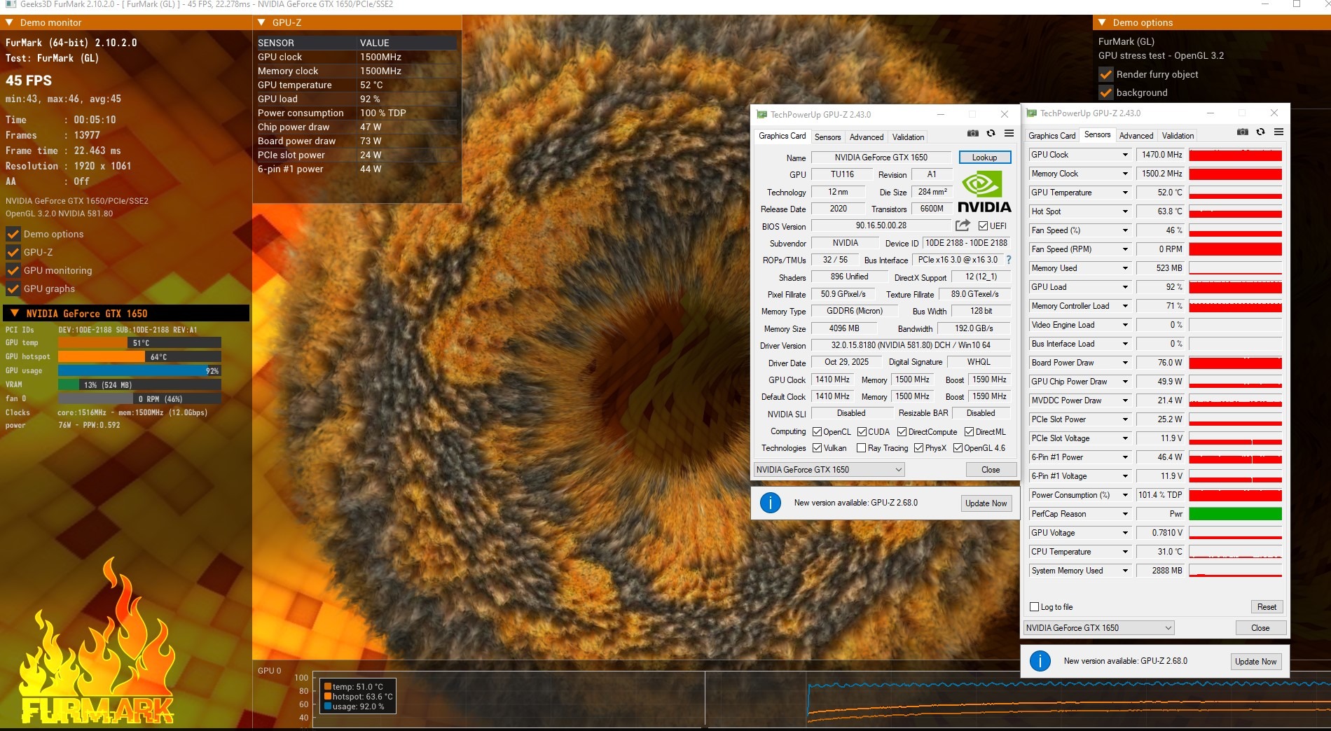Open the GPU Temperature sensor dropdown
This screenshot has height=731, width=1331.
point(1125,193)
